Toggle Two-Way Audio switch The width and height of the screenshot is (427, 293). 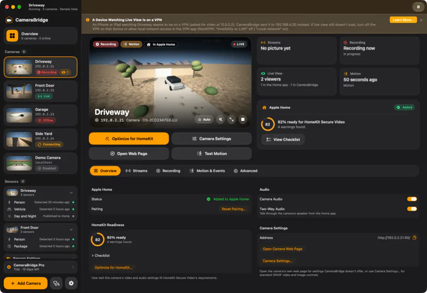coord(412,209)
